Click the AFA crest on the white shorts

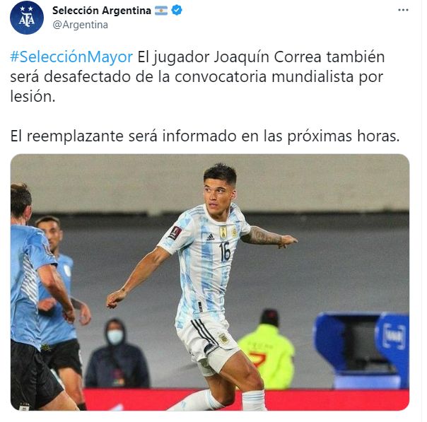pyautogui.click(x=224, y=338)
